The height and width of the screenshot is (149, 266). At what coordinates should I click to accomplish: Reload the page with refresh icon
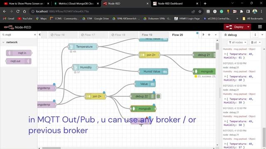pos(18,11)
